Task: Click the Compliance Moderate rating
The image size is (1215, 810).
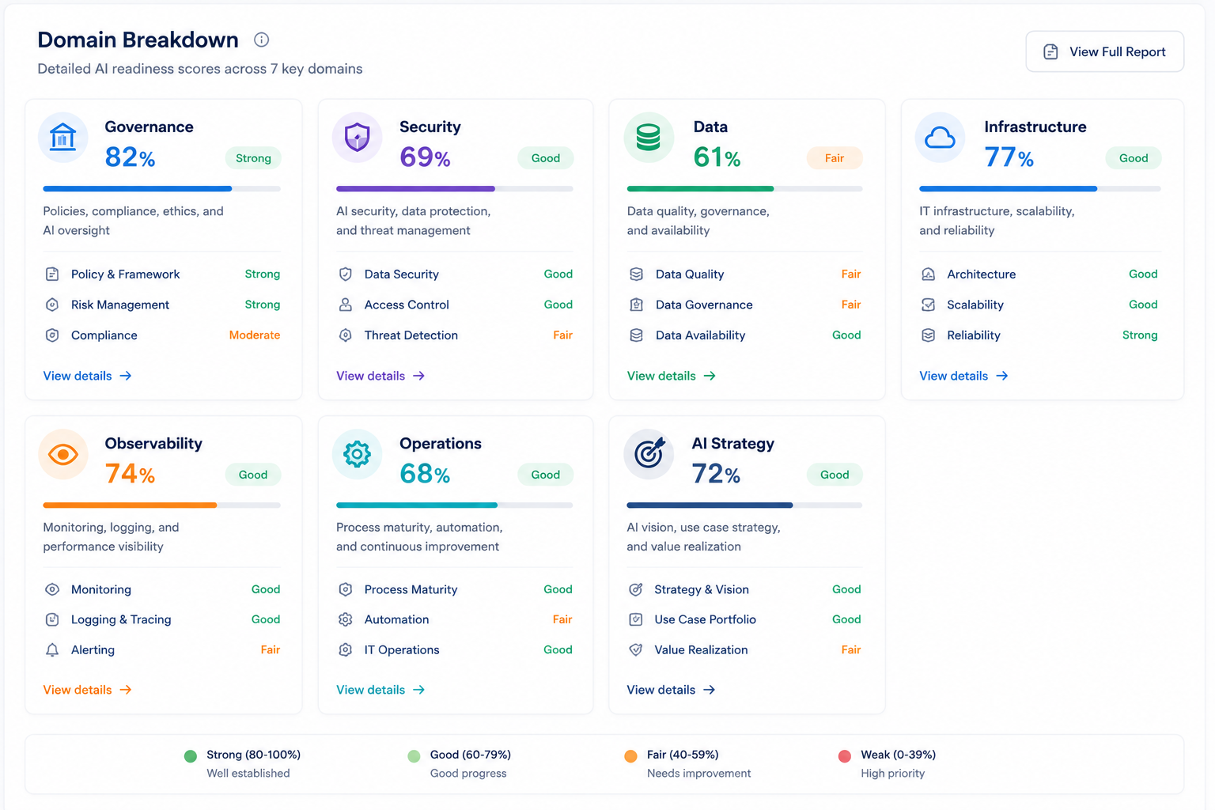Action: point(255,335)
